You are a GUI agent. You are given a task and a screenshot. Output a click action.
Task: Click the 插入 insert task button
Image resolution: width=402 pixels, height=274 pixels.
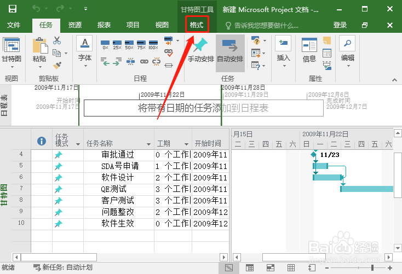[283, 51]
